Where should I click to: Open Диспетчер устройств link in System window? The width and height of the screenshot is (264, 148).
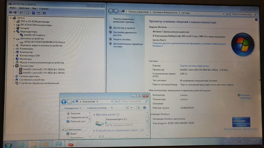point(124,28)
